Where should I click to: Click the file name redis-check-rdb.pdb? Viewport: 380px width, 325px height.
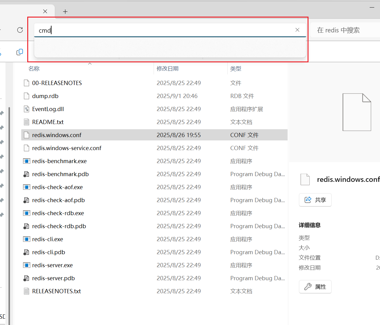click(x=59, y=226)
